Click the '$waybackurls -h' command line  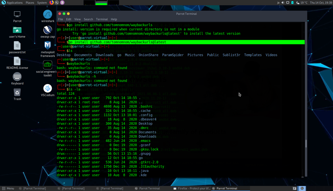pyautogui.click(x=81, y=76)
